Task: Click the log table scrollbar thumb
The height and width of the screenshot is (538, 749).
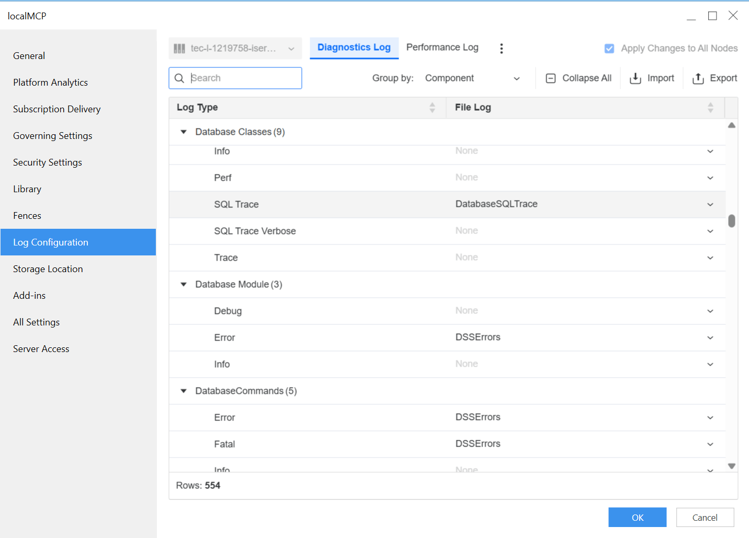Action: 731,221
